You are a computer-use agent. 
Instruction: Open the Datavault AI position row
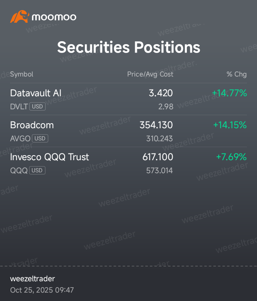click(x=128, y=99)
